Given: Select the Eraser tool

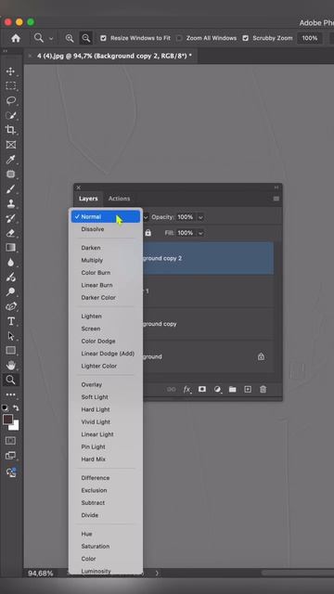Looking at the screenshot, I should [10, 233].
